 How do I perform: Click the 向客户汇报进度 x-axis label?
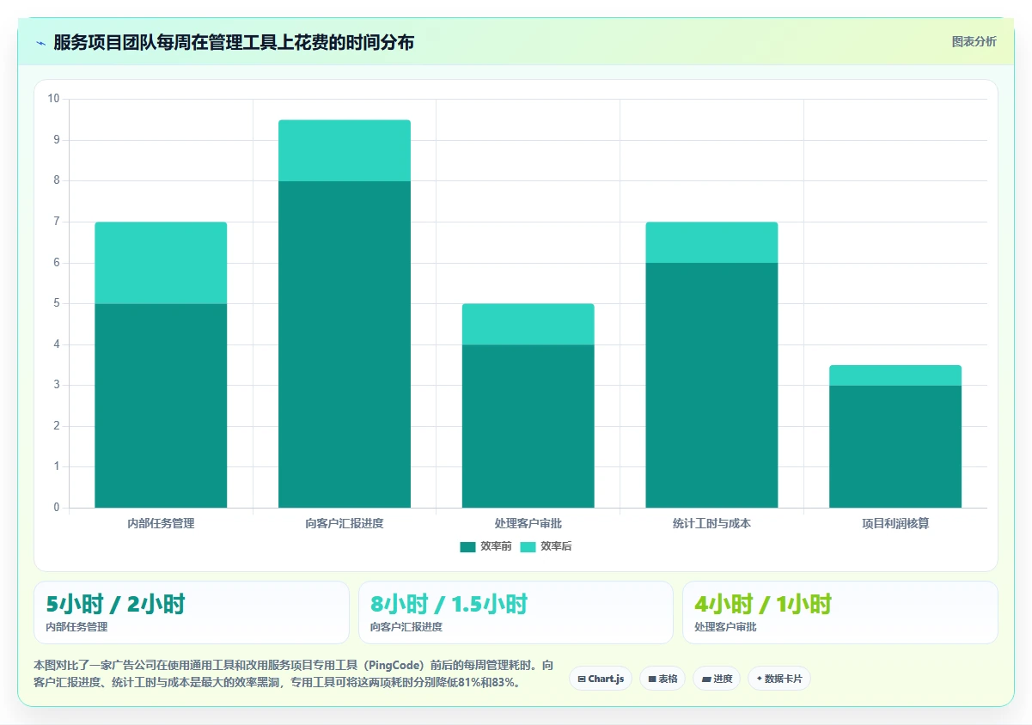pos(345,523)
